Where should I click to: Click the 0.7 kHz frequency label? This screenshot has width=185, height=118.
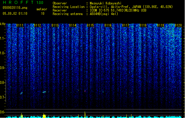click(x=3, y=97)
